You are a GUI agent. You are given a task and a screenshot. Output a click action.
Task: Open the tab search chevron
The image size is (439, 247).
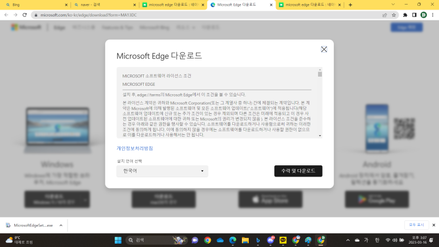click(393, 5)
